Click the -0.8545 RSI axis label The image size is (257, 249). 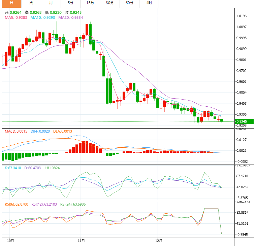(x=242, y=235)
